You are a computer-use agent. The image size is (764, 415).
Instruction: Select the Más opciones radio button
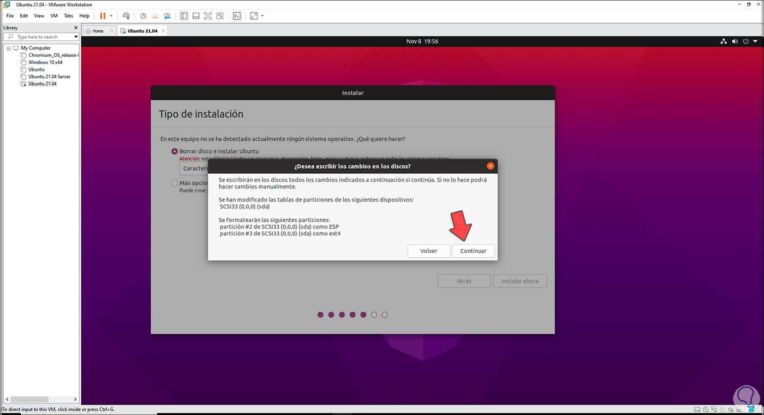pos(175,183)
